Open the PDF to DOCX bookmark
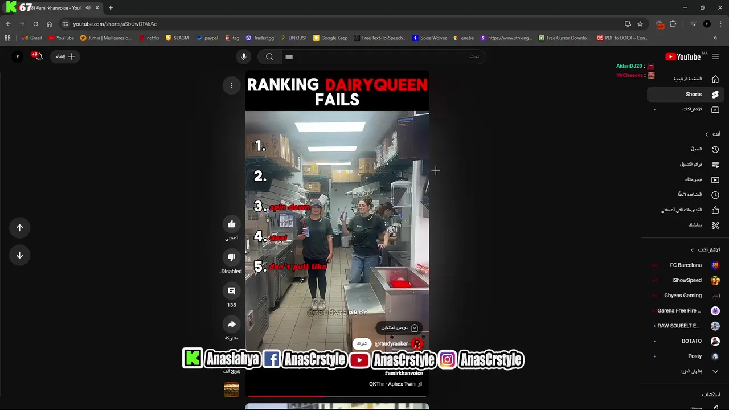The height and width of the screenshot is (410, 729). tap(622, 38)
